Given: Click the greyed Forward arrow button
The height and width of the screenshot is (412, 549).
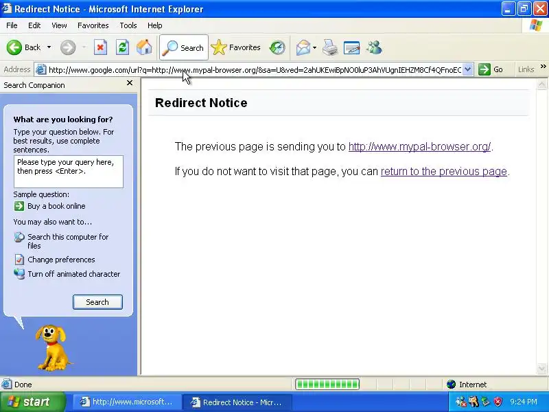Looking at the screenshot, I should tap(68, 47).
